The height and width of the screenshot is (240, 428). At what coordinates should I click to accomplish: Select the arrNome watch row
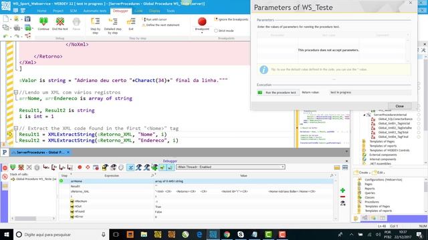point(196,181)
